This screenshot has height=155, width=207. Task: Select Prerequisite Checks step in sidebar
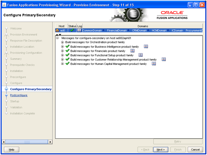pos(22,65)
